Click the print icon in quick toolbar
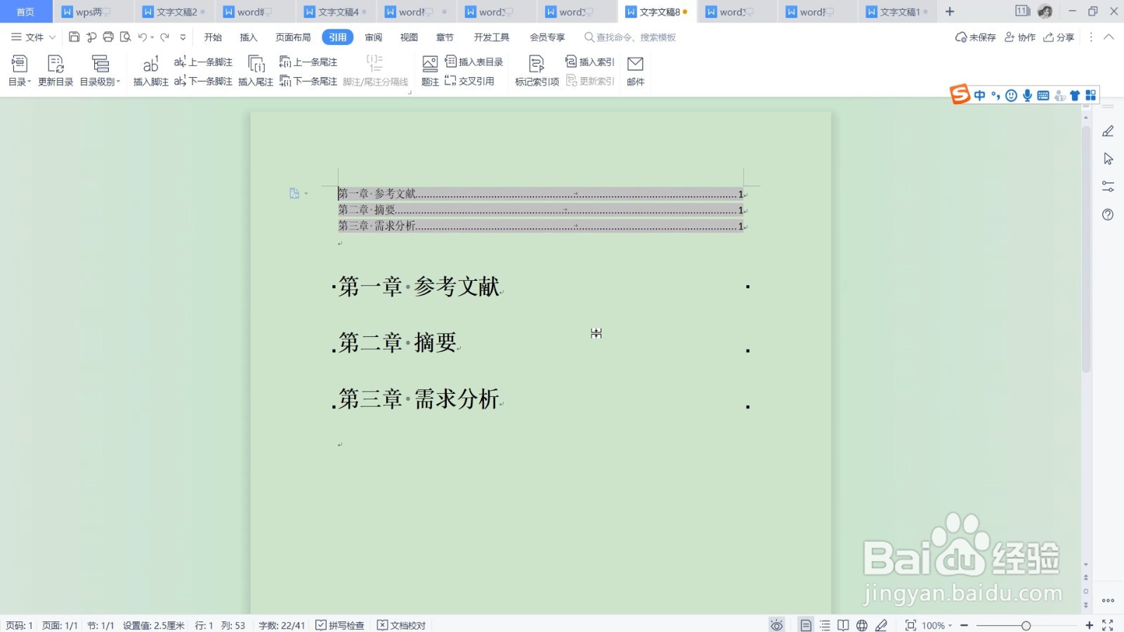The height and width of the screenshot is (632, 1124). click(x=108, y=37)
